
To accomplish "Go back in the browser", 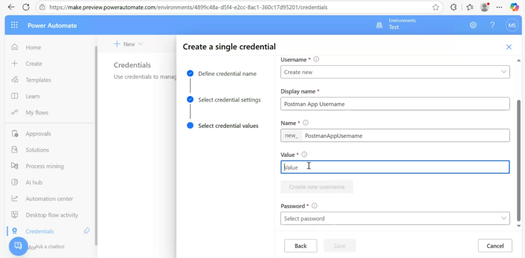I will (x=11, y=7).
